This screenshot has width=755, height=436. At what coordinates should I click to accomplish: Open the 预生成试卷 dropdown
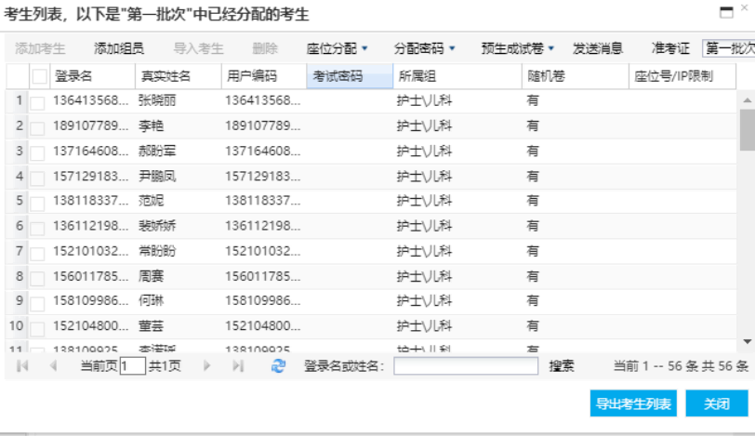click(x=517, y=48)
